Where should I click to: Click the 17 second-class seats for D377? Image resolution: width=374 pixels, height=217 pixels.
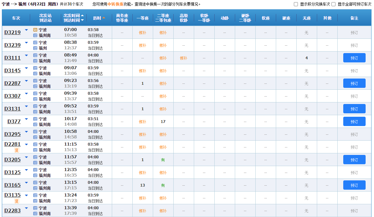pyautogui.click(x=163, y=122)
